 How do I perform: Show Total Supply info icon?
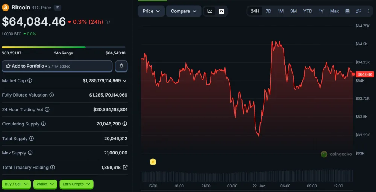coord(32,139)
